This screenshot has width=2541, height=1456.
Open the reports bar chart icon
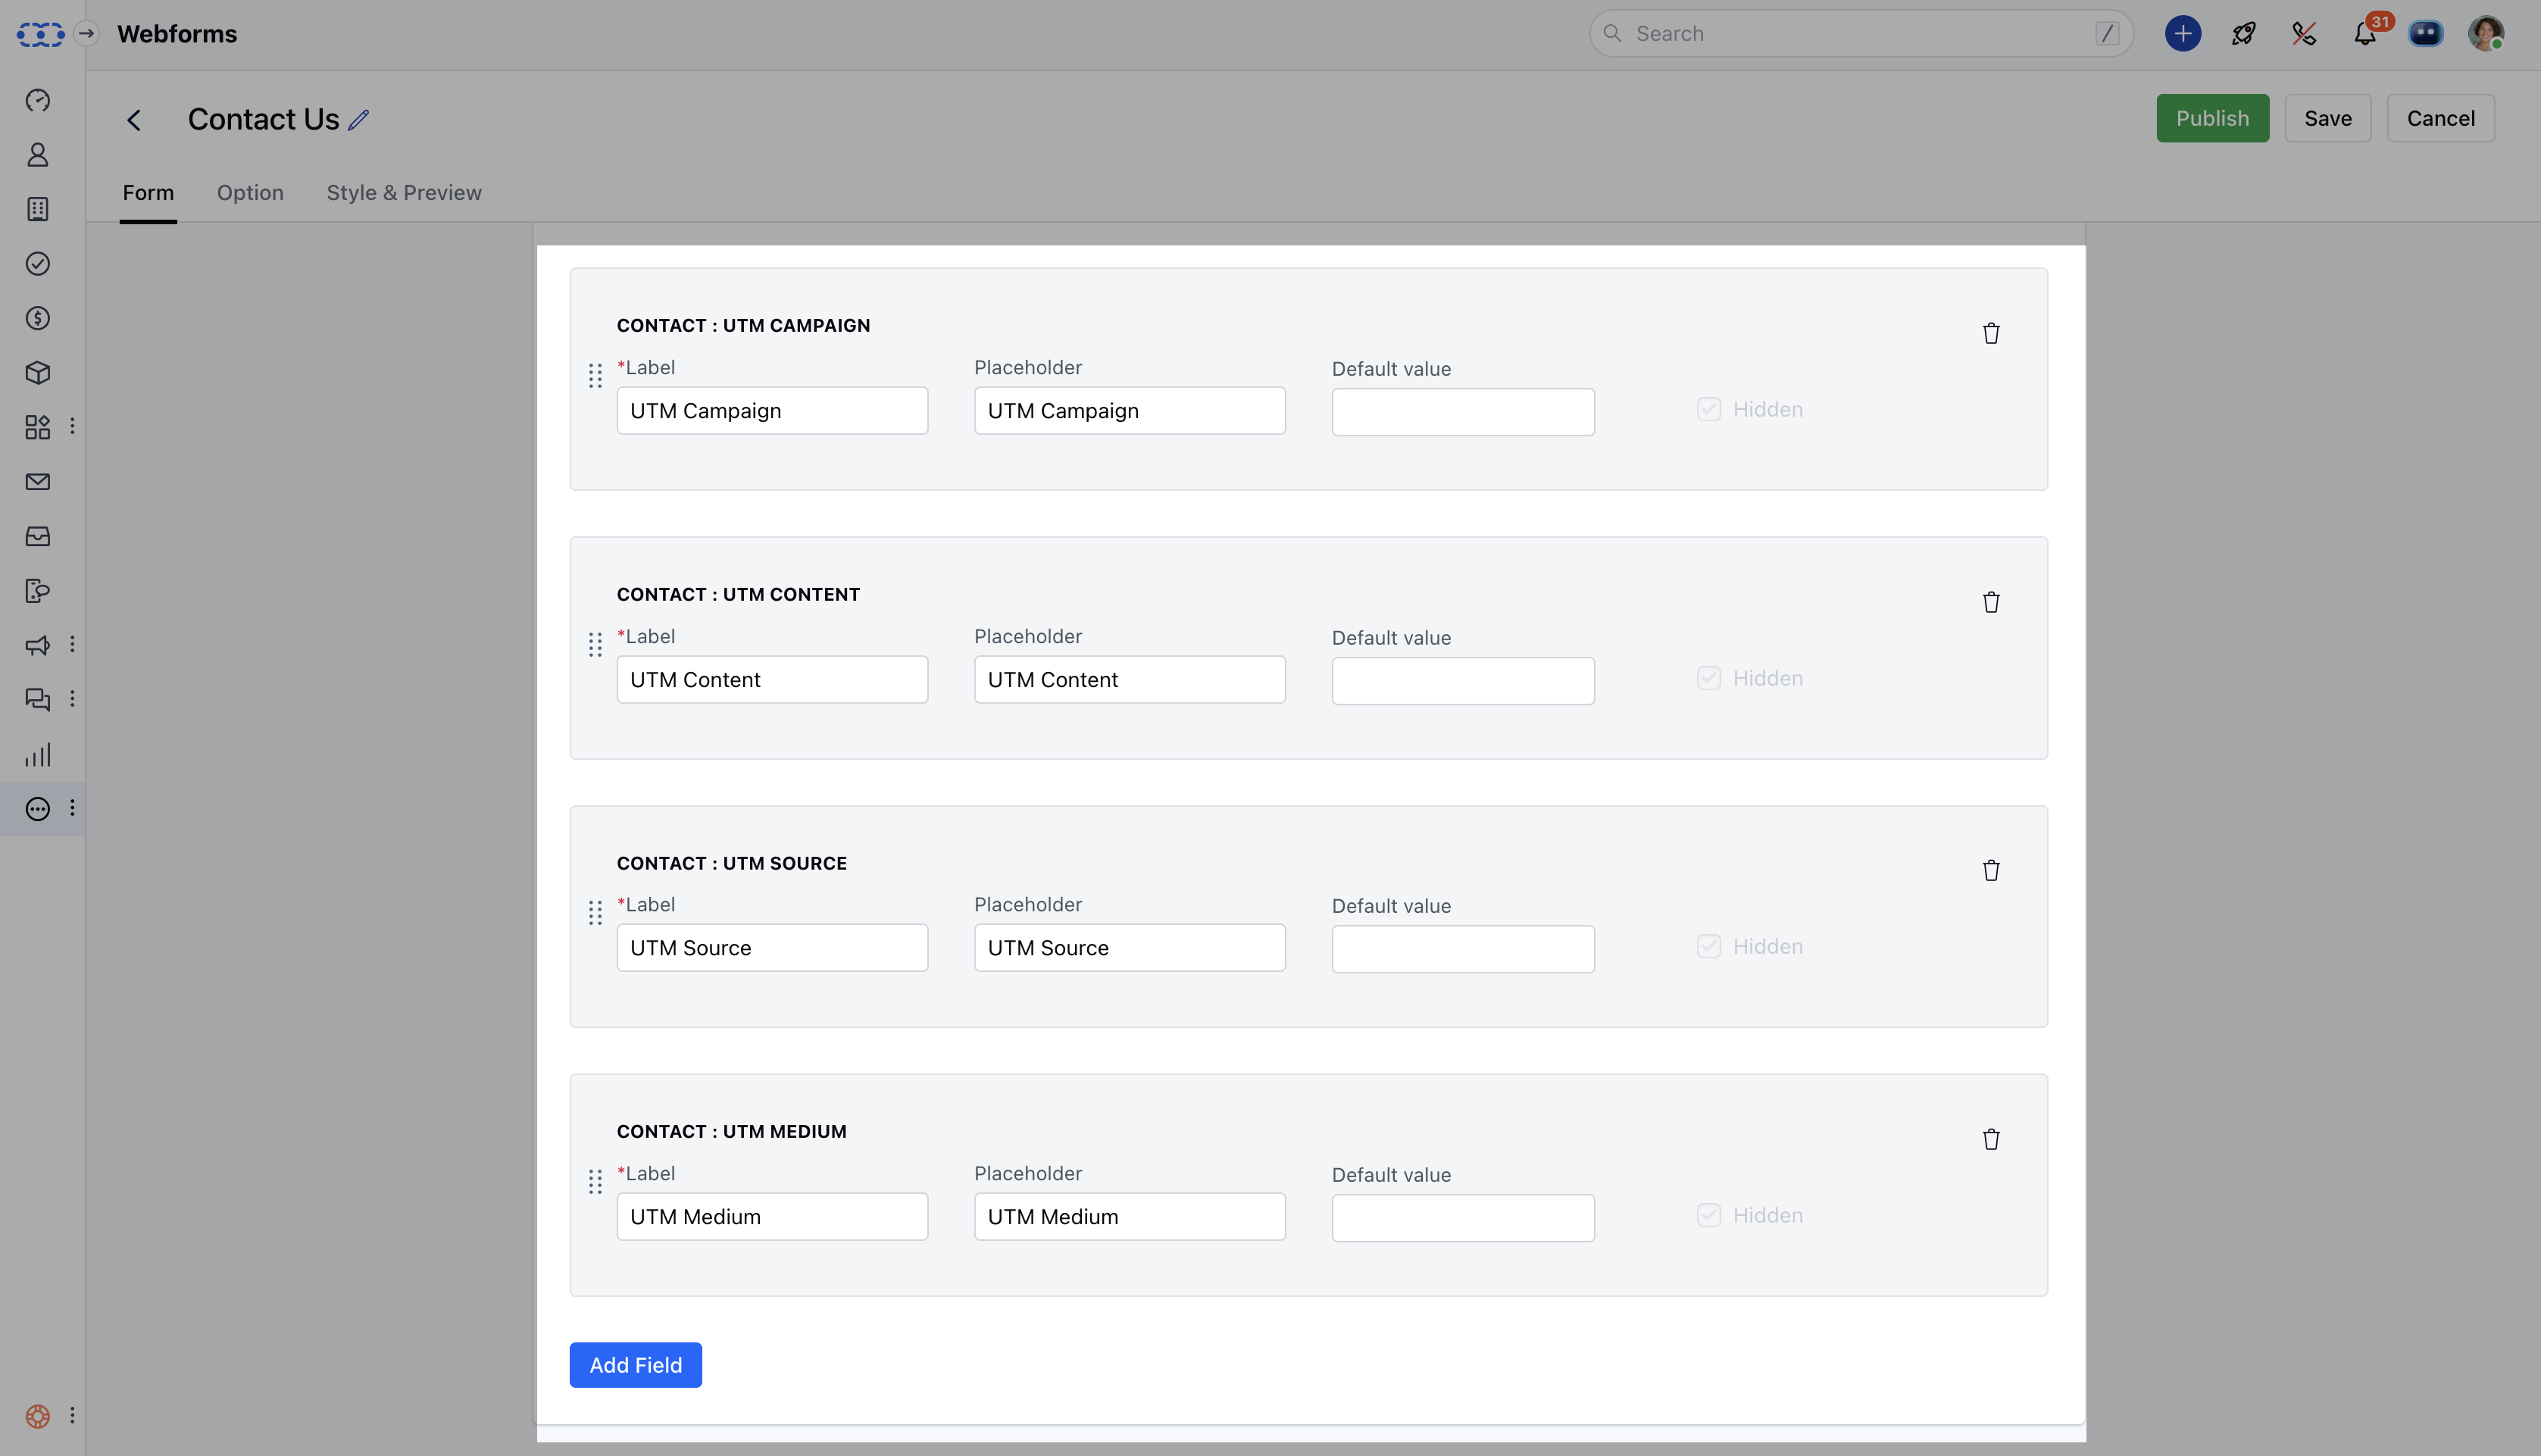(38, 755)
